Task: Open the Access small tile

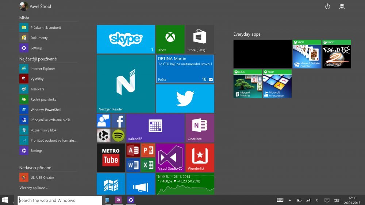Action: [133, 150]
